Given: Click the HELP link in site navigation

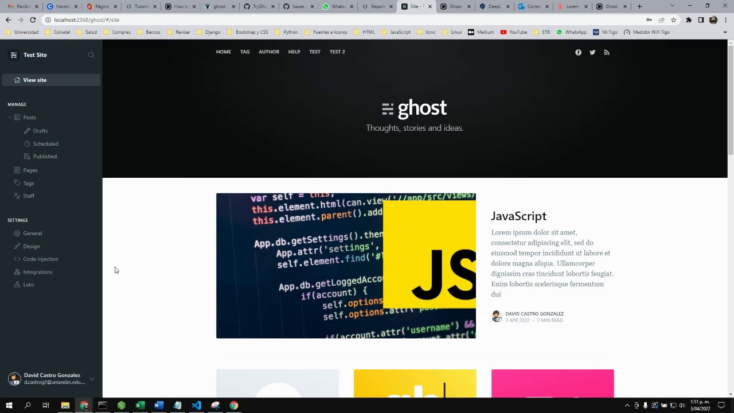Looking at the screenshot, I should 294,52.
